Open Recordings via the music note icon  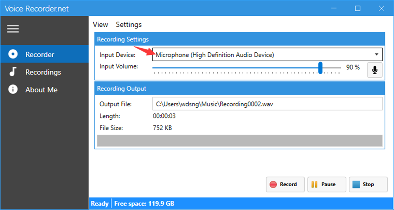coord(13,72)
